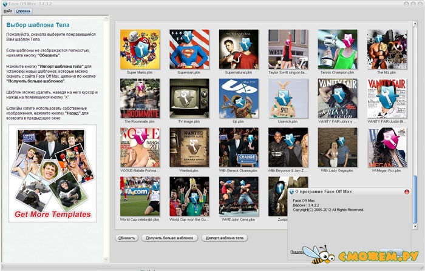425x271 pixels.
Task: Choose the Up movie template
Action: [239, 98]
